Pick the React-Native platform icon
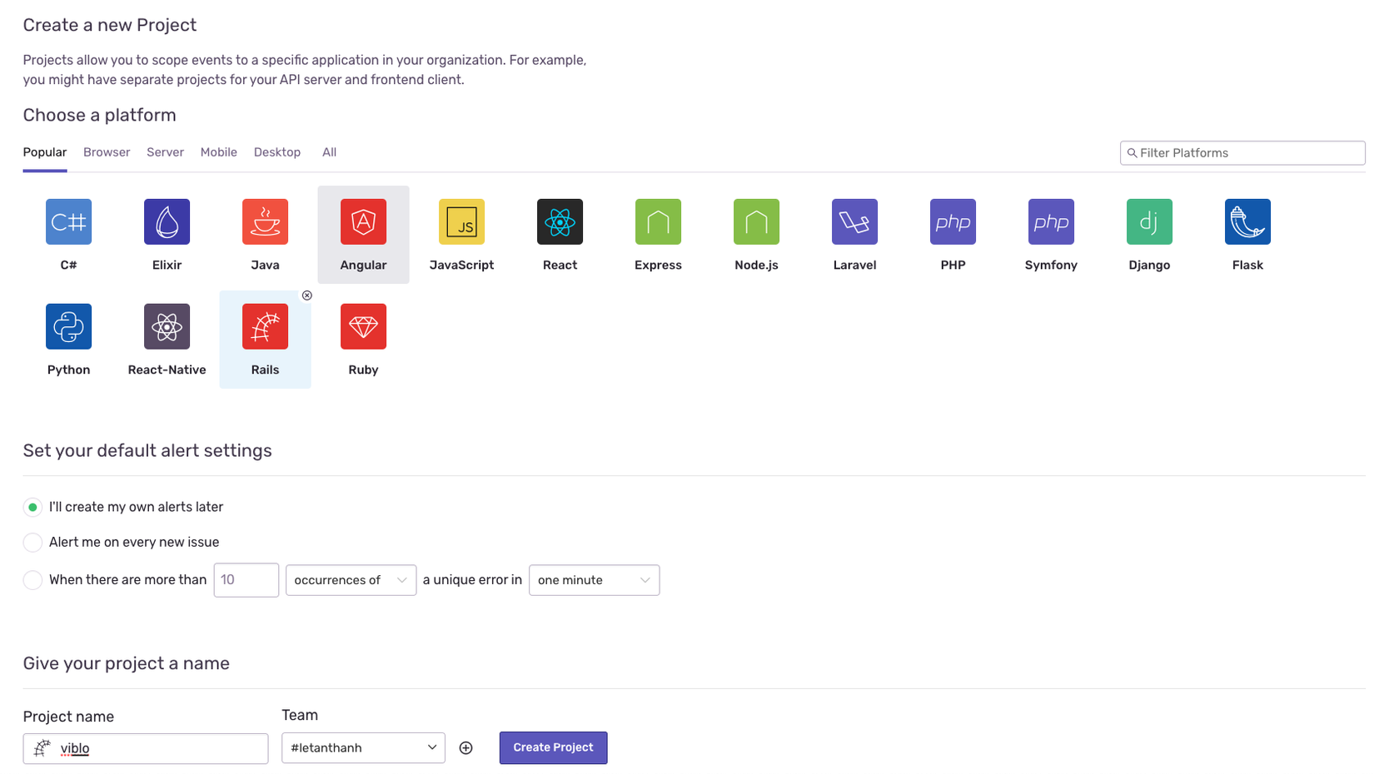Image resolution: width=1374 pixels, height=774 pixels. [x=167, y=327]
